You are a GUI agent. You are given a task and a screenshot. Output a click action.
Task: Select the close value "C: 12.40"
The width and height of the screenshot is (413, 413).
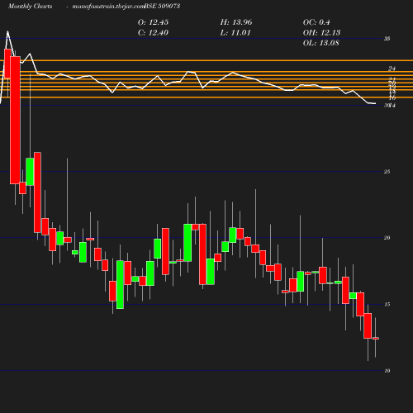click(153, 33)
